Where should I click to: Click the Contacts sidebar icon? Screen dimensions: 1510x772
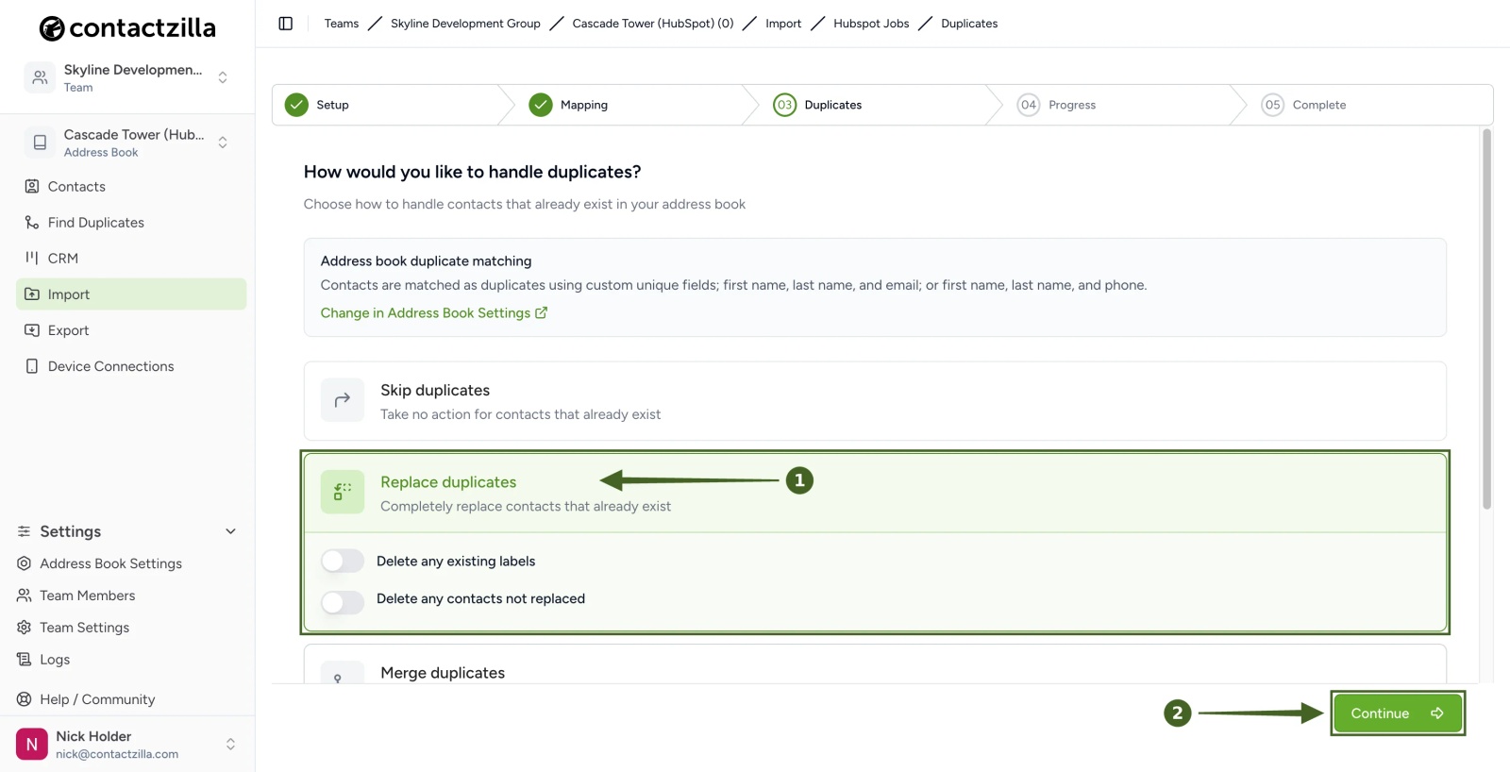pos(32,187)
